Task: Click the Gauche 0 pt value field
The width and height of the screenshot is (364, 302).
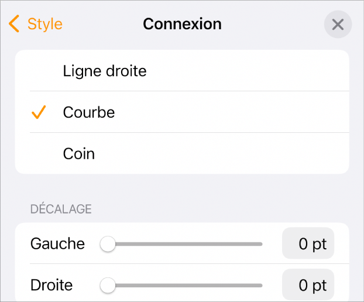Action: click(x=308, y=244)
